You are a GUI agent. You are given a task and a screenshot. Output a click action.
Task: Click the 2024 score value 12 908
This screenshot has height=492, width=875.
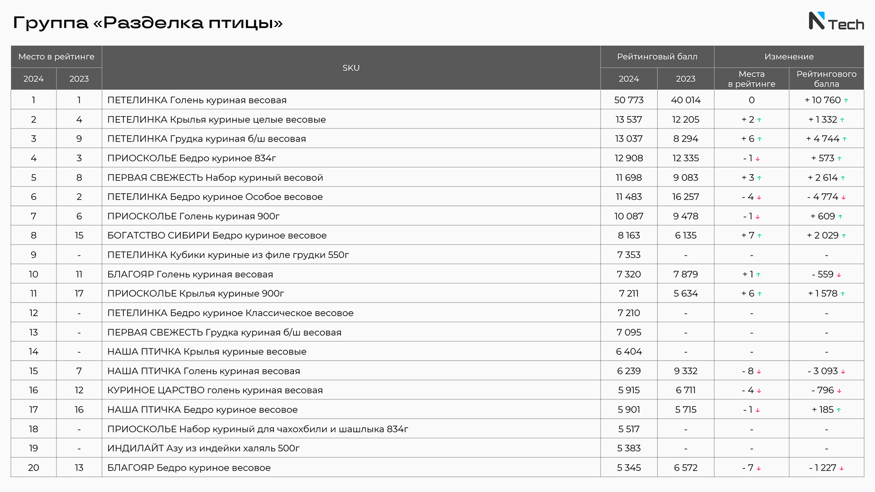click(x=629, y=158)
